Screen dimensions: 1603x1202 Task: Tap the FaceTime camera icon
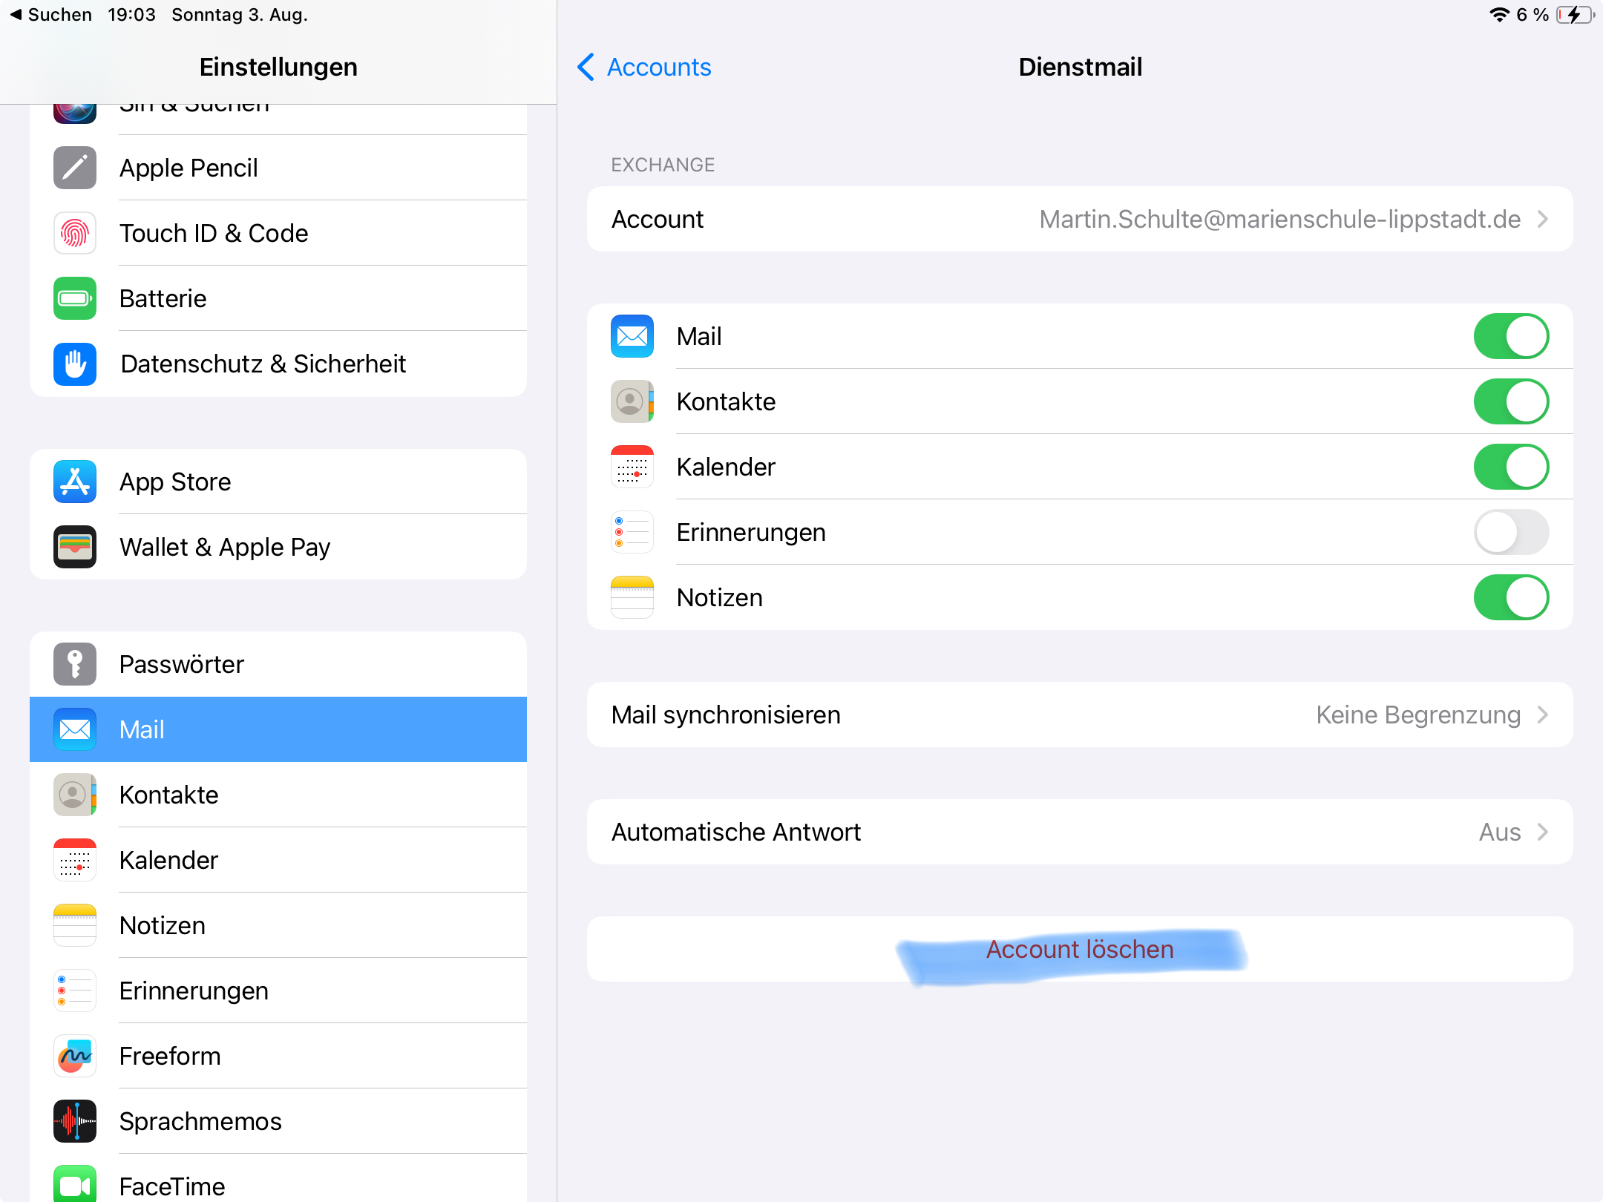click(x=75, y=1185)
